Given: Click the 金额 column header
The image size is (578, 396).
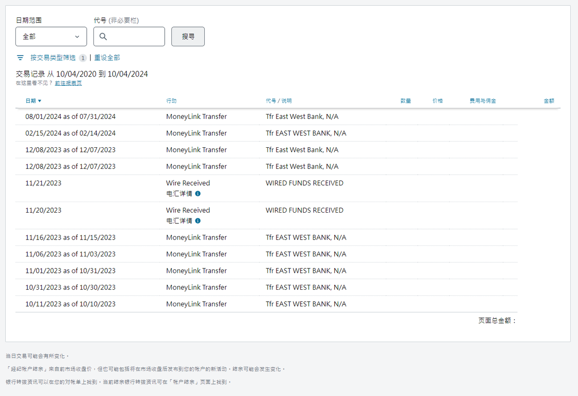Looking at the screenshot, I should point(549,101).
